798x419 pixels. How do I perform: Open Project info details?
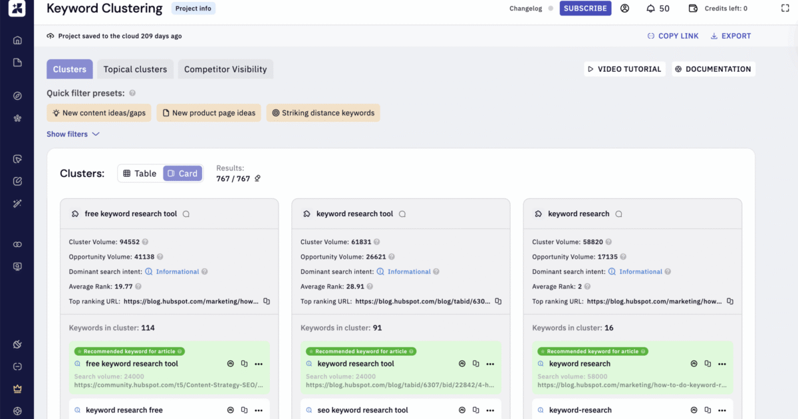[x=193, y=9]
